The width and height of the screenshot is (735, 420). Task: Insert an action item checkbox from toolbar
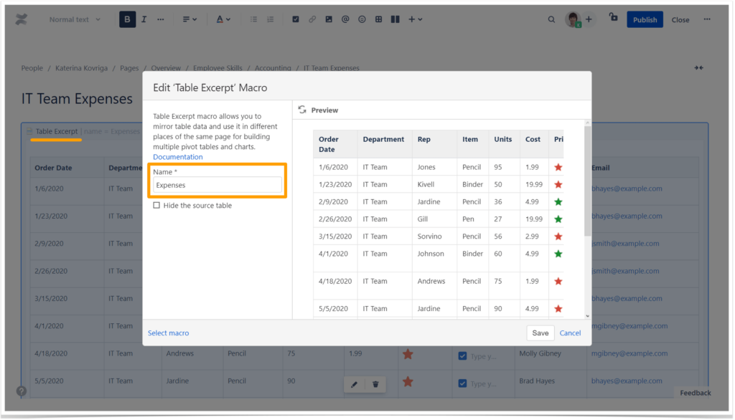coord(296,19)
